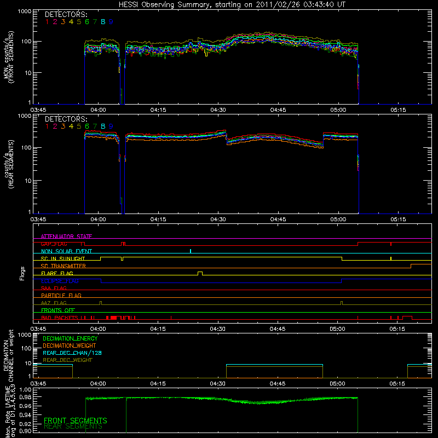Select blue detector '9' in rear segments legend
This screenshot has height=438, width=438.
111,126
